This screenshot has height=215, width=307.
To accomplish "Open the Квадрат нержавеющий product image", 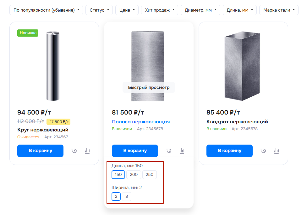I will [x=242, y=66].
